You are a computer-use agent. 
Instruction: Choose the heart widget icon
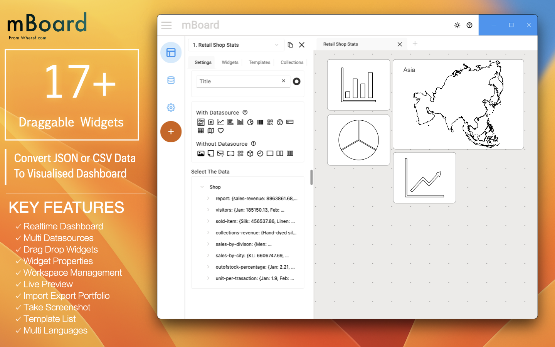221,131
